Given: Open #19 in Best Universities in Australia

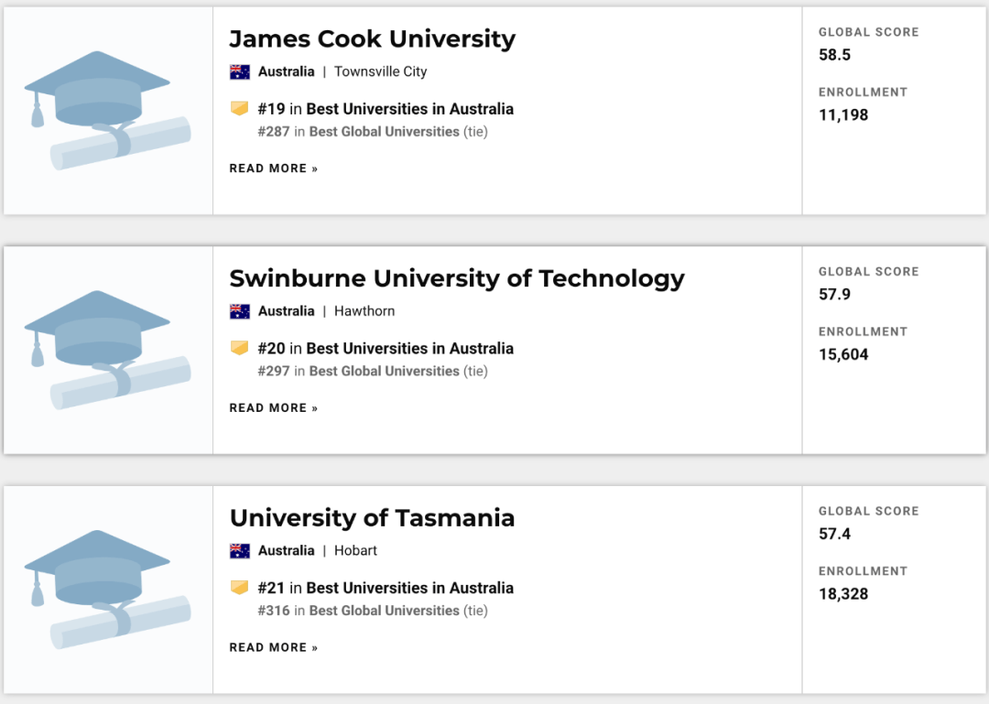Looking at the screenshot, I should (386, 109).
